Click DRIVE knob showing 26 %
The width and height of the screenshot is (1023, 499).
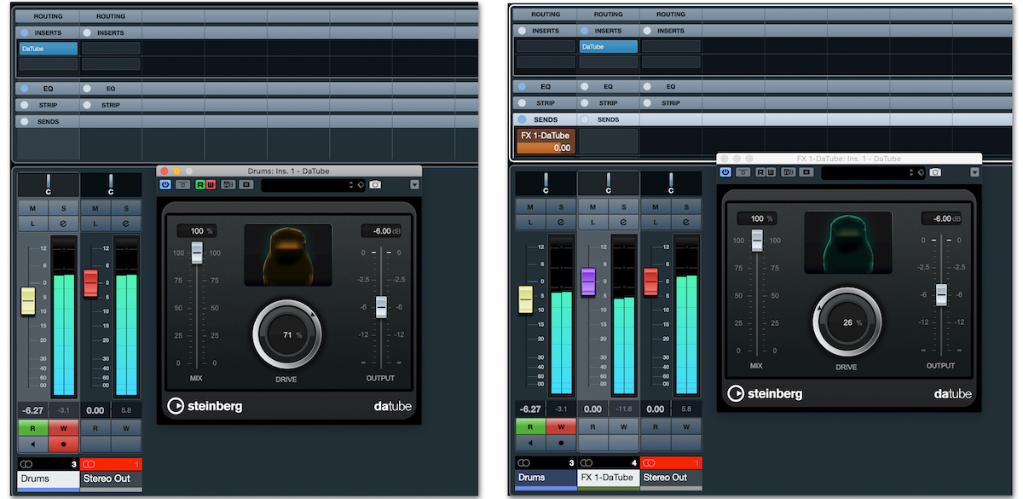click(847, 322)
